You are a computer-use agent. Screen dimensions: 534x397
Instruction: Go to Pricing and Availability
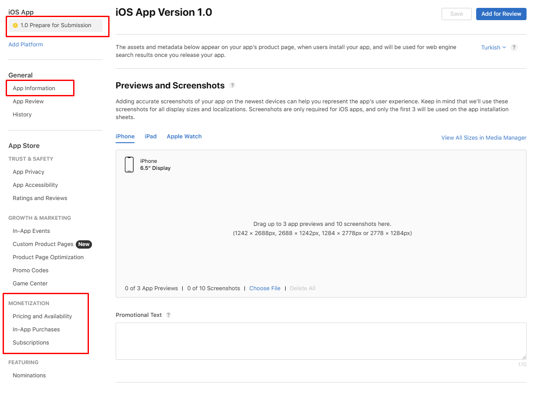coord(42,316)
